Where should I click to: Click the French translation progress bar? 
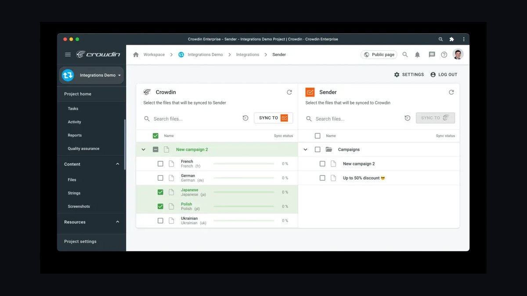click(244, 164)
